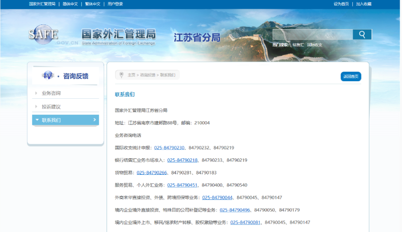The image size is (402, 232).
Task: Open the 用户登录 login link
Action: pos(115,4)
